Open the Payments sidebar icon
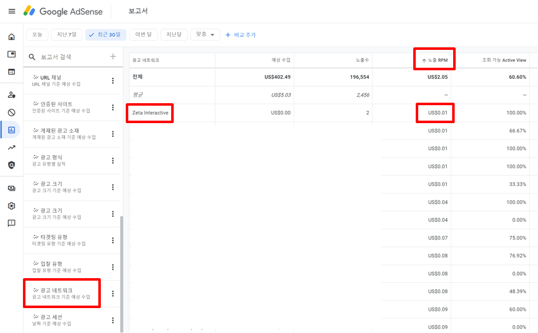The height and width of the screenshot is (333, 538). tap(11, 188)
